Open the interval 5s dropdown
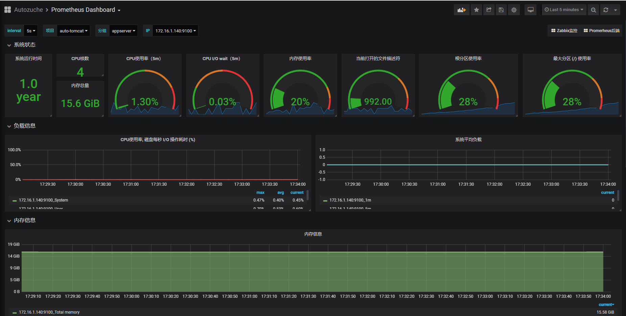 [31, 31]
